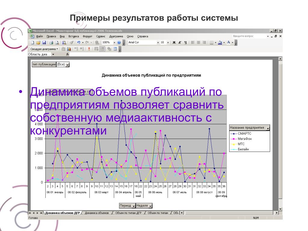
Task: Click the chart title Динамика объемов публикаций
Action: pyautogui.click(x=151, y=75)
